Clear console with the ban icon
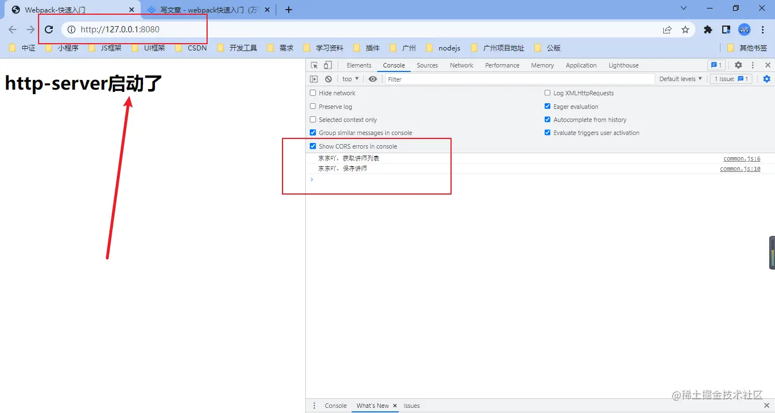The image size is (775, 413). click(x=328, y=79)
